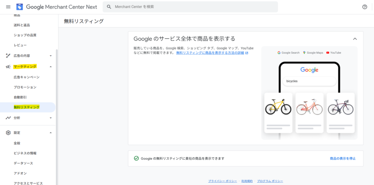Click the マーケティング megaphone icon

pos(8,67)
